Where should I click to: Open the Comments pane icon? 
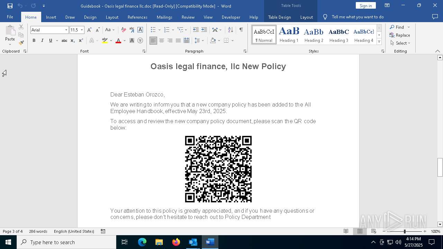point(435,17)
